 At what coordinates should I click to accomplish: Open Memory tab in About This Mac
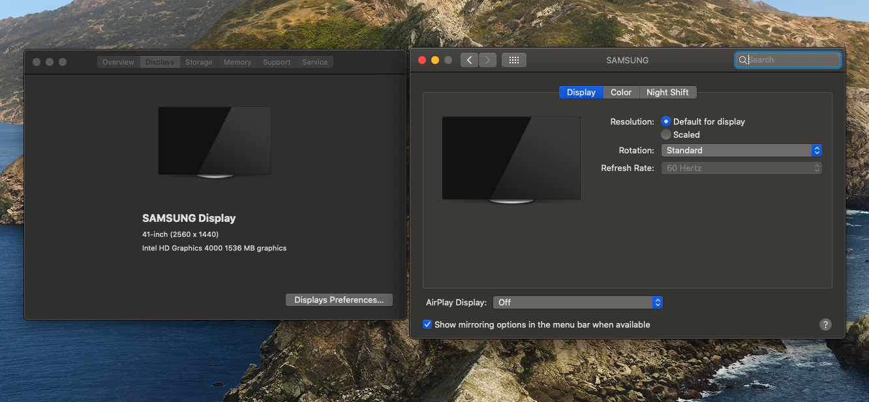point(237,62)
